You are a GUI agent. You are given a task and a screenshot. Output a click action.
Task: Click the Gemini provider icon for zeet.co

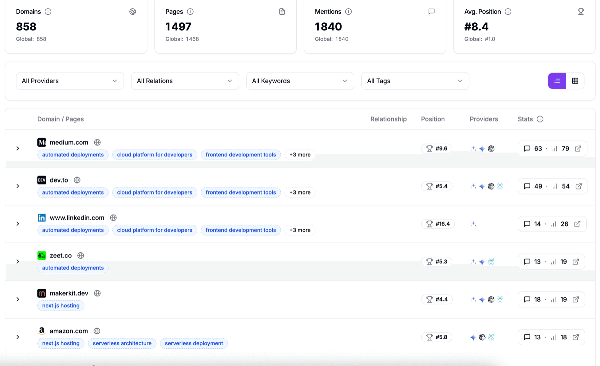click(x=482, y=262)
